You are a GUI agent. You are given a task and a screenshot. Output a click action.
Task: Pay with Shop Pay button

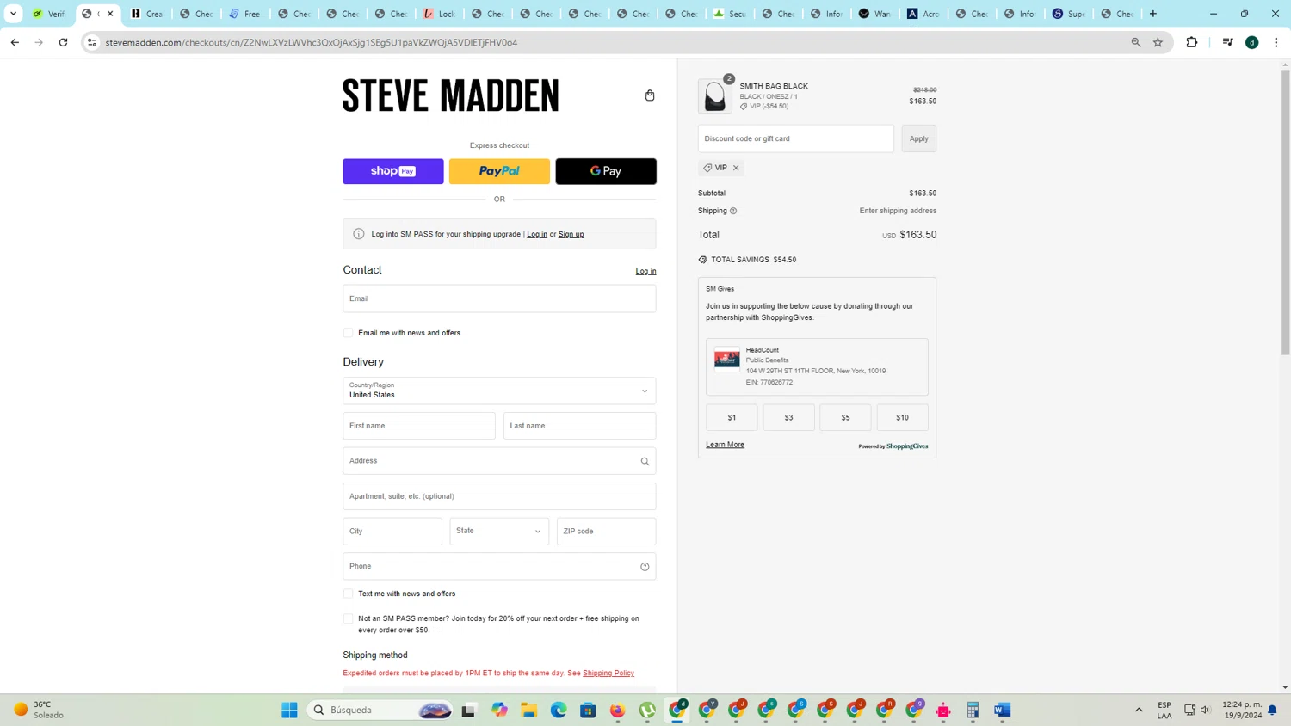point(393,171)
